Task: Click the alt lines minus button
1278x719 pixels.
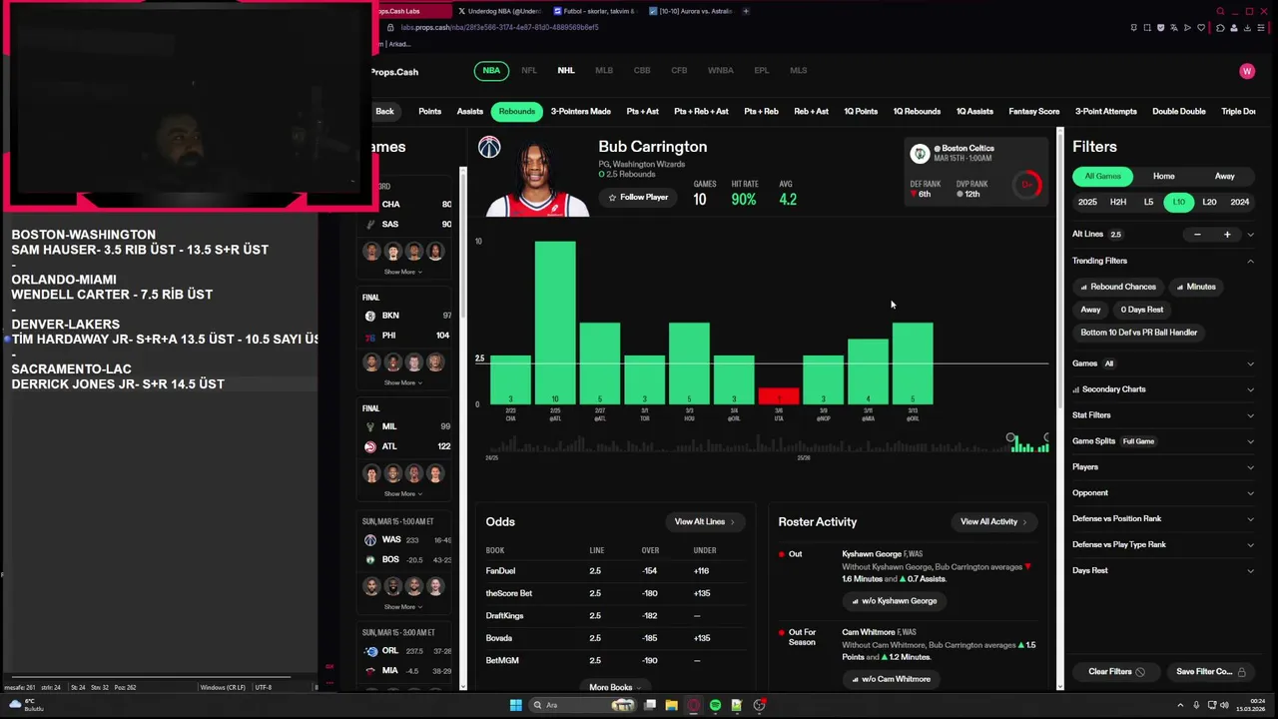Action: point(1197,235)
